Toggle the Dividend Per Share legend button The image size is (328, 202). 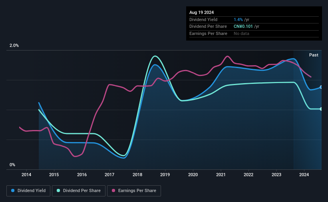pos(79,191)
